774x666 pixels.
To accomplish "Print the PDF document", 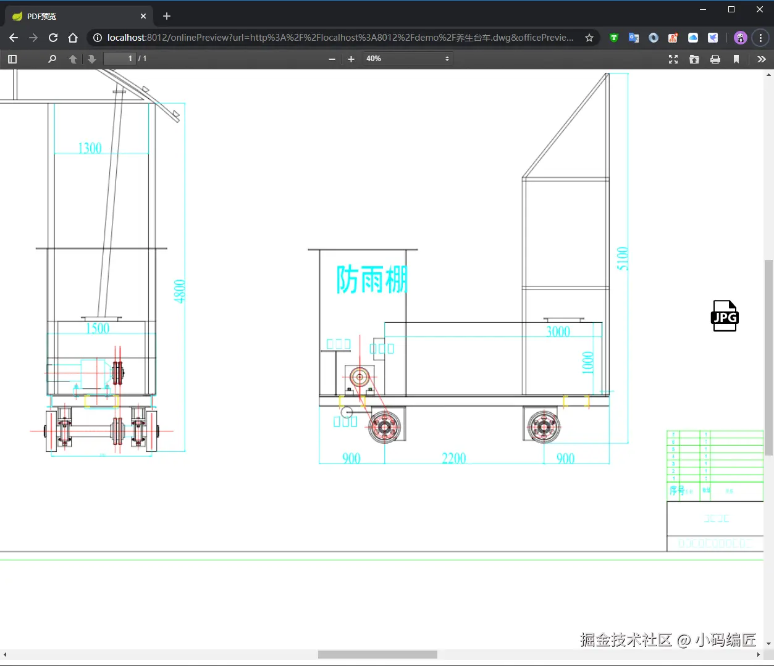I will (715, 59).
